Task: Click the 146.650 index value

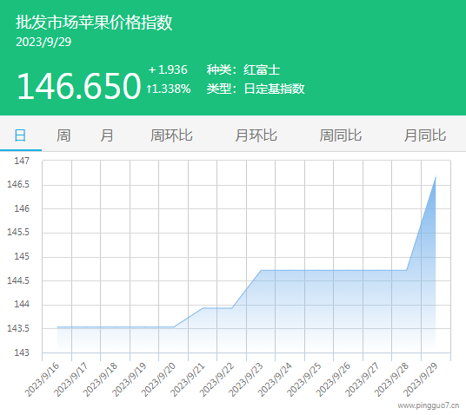Action: [79, 86]
